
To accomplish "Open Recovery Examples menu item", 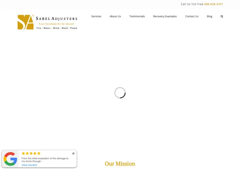I will coord(165,16).
